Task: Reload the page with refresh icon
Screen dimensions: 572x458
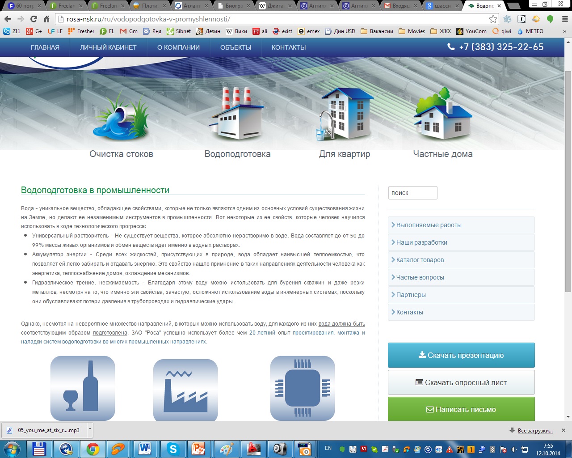Action: click(34, 19)
